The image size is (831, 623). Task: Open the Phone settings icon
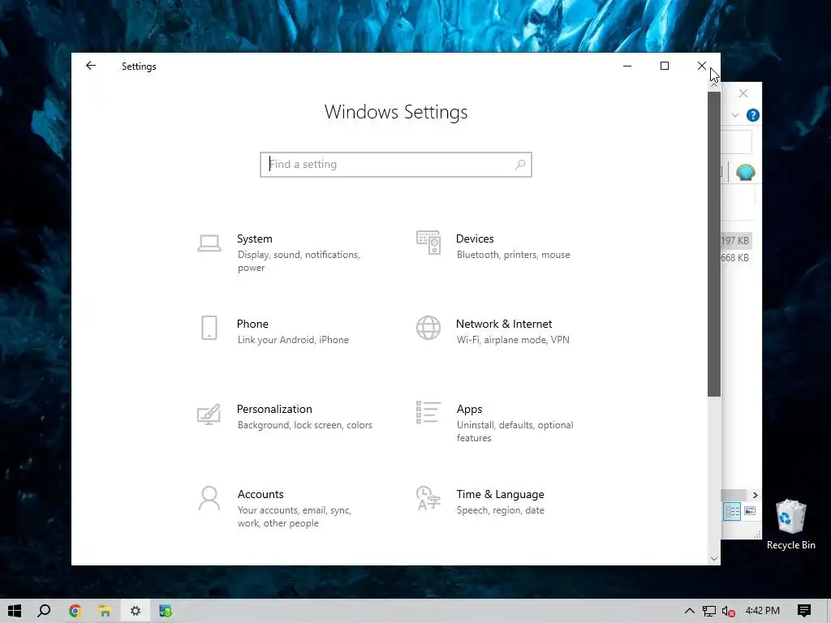[x=209, y=328]
